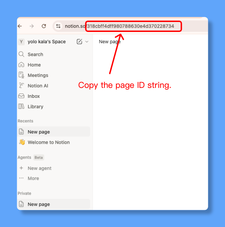
Task: Expand More under Agents
Action: click(33, 178)
